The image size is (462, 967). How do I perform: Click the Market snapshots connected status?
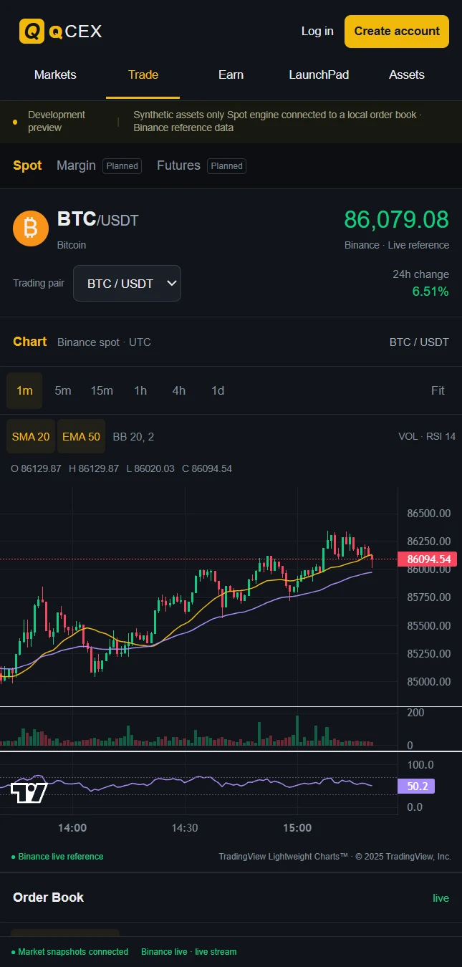coord(69,952)
